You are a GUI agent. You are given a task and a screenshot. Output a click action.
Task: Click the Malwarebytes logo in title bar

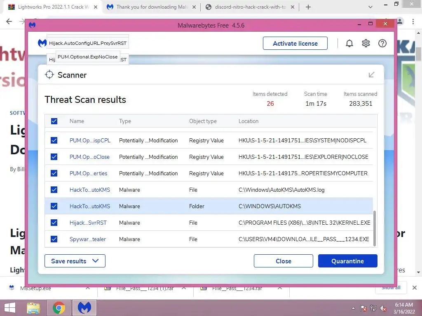point(32,25)
